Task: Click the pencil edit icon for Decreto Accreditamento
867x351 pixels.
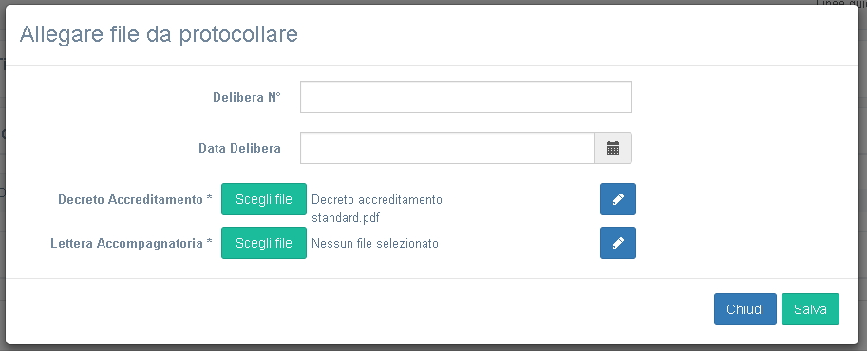Action: coord(618,199)
